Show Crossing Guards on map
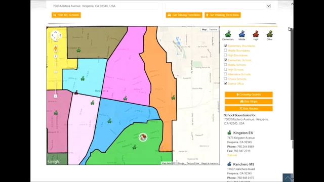Screen dimensions: 324x182 coord(249,95)
